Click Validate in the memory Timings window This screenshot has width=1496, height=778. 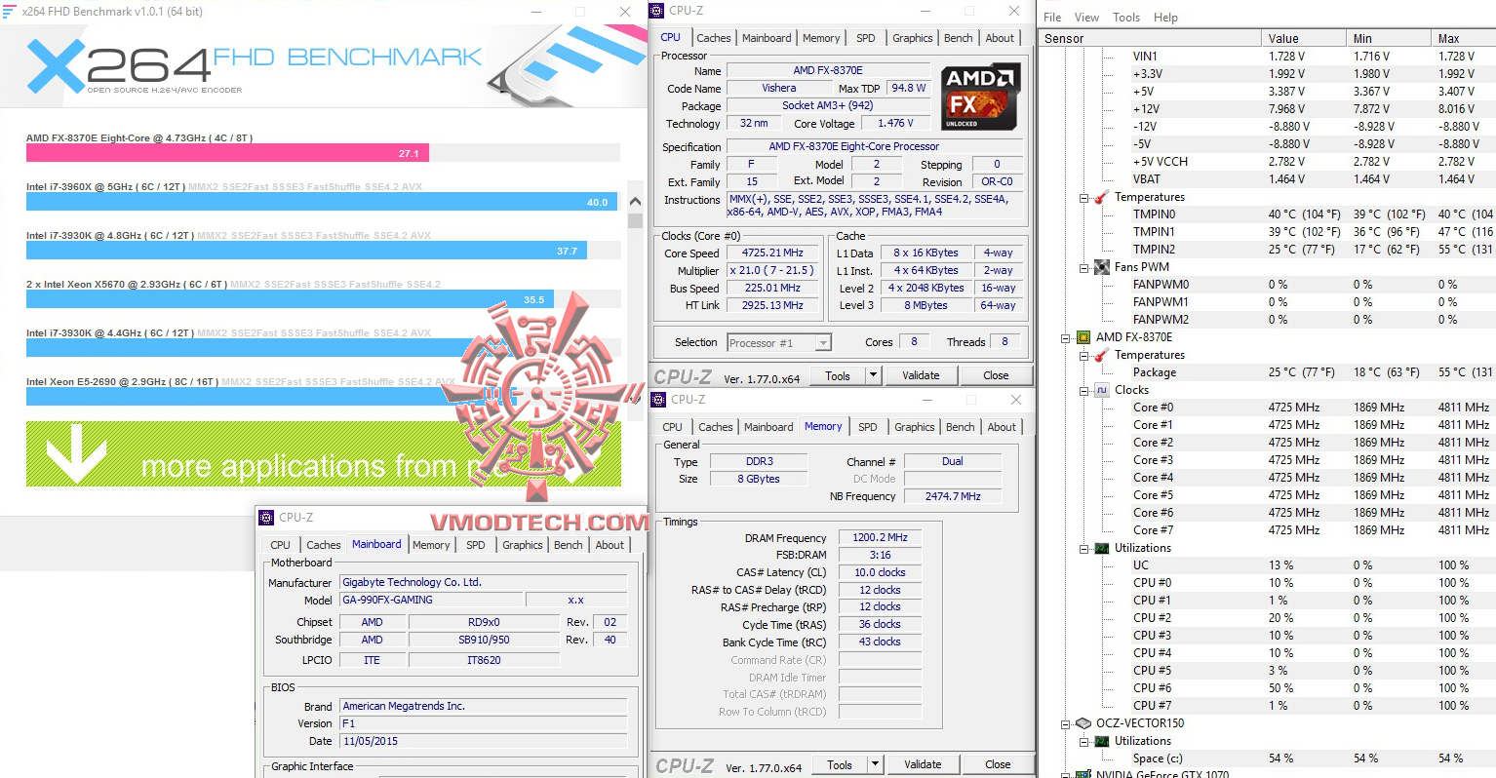pos(923,764)
